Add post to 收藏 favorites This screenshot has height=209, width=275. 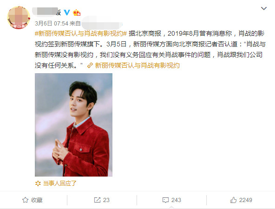click(x=33, y=200)
